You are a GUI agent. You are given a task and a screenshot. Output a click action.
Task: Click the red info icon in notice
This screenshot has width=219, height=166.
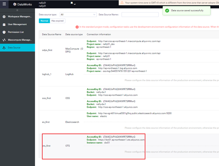coord(77,27)
